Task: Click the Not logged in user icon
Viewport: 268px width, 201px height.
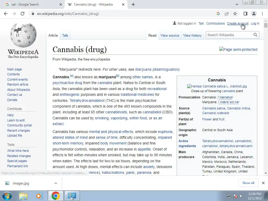Action: coord(174,23)
